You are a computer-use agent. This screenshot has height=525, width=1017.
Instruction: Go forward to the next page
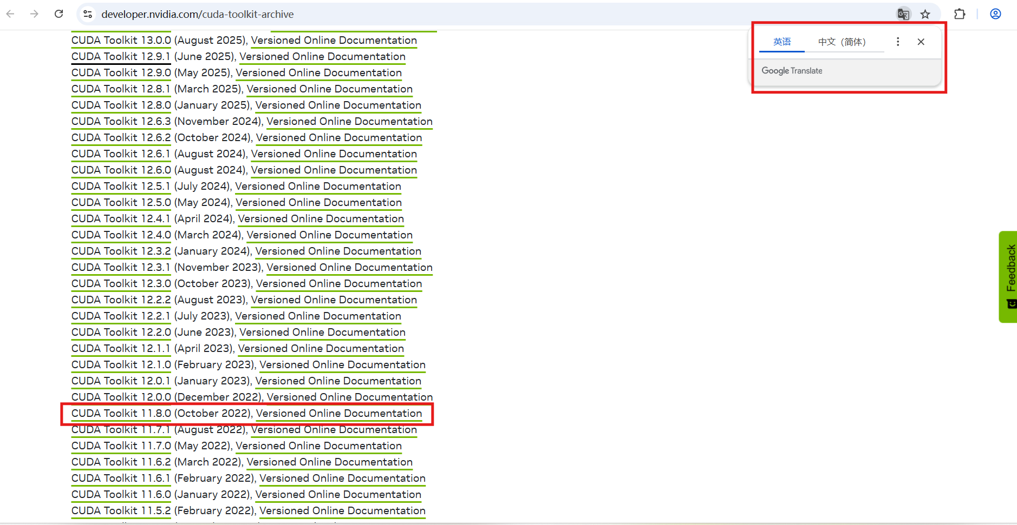34,14
